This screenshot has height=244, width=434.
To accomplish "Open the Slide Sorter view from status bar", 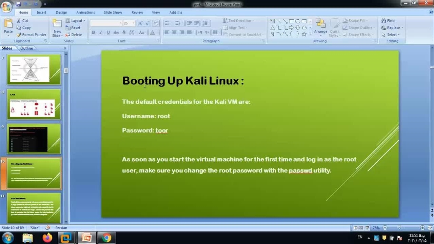I will point(361,228).
